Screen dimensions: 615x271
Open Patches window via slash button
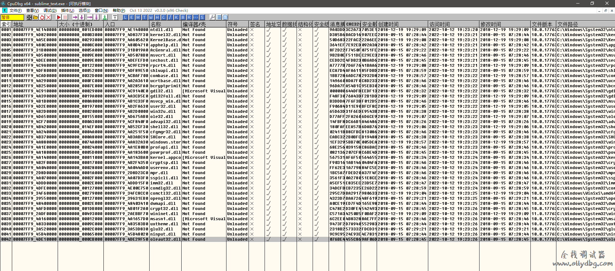pos(170,17)
